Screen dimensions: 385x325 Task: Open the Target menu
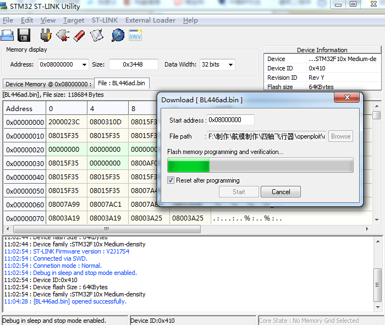click(x=73, y=20)
